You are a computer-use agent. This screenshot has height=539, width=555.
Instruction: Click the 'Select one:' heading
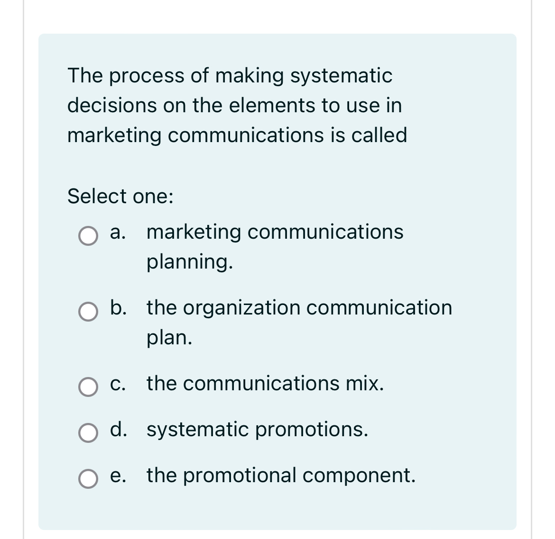click(x=120, y=196)
